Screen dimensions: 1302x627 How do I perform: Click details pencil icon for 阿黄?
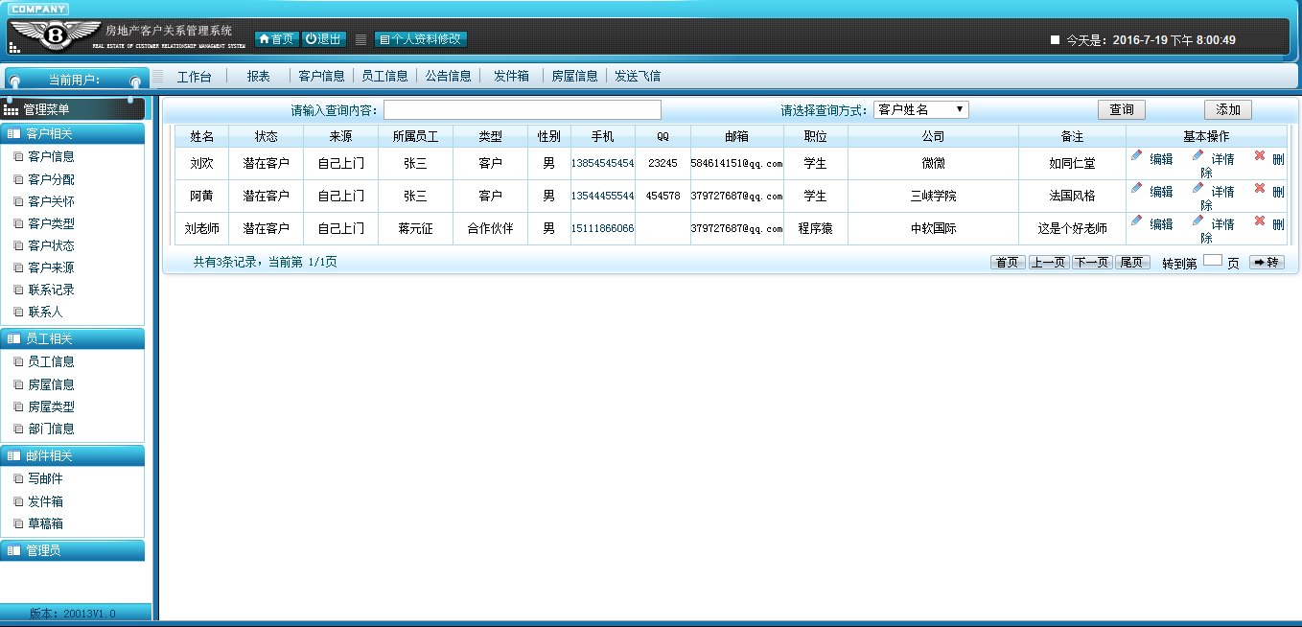click(x=1198, y=188)
